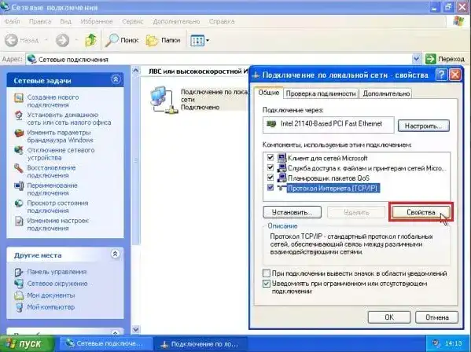The height and width of the screenshot is (352, 471).
Task: Open the Справка menu
Action: click(x=222, y=21)
